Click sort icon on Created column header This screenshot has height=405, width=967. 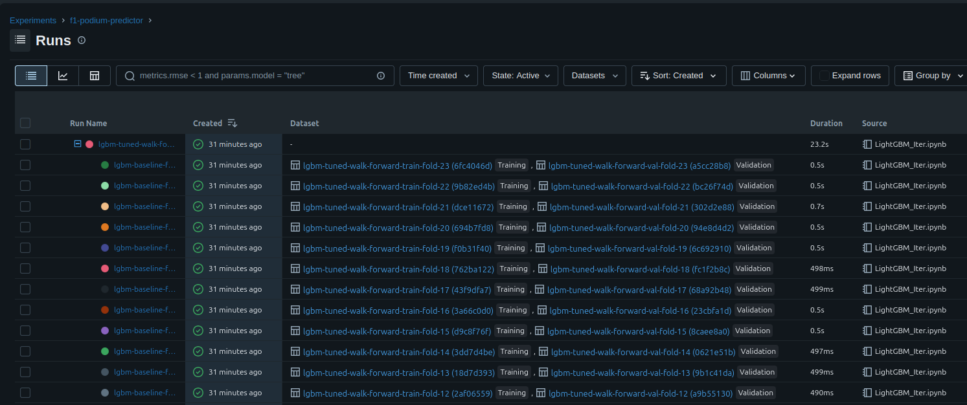[233, 123]
